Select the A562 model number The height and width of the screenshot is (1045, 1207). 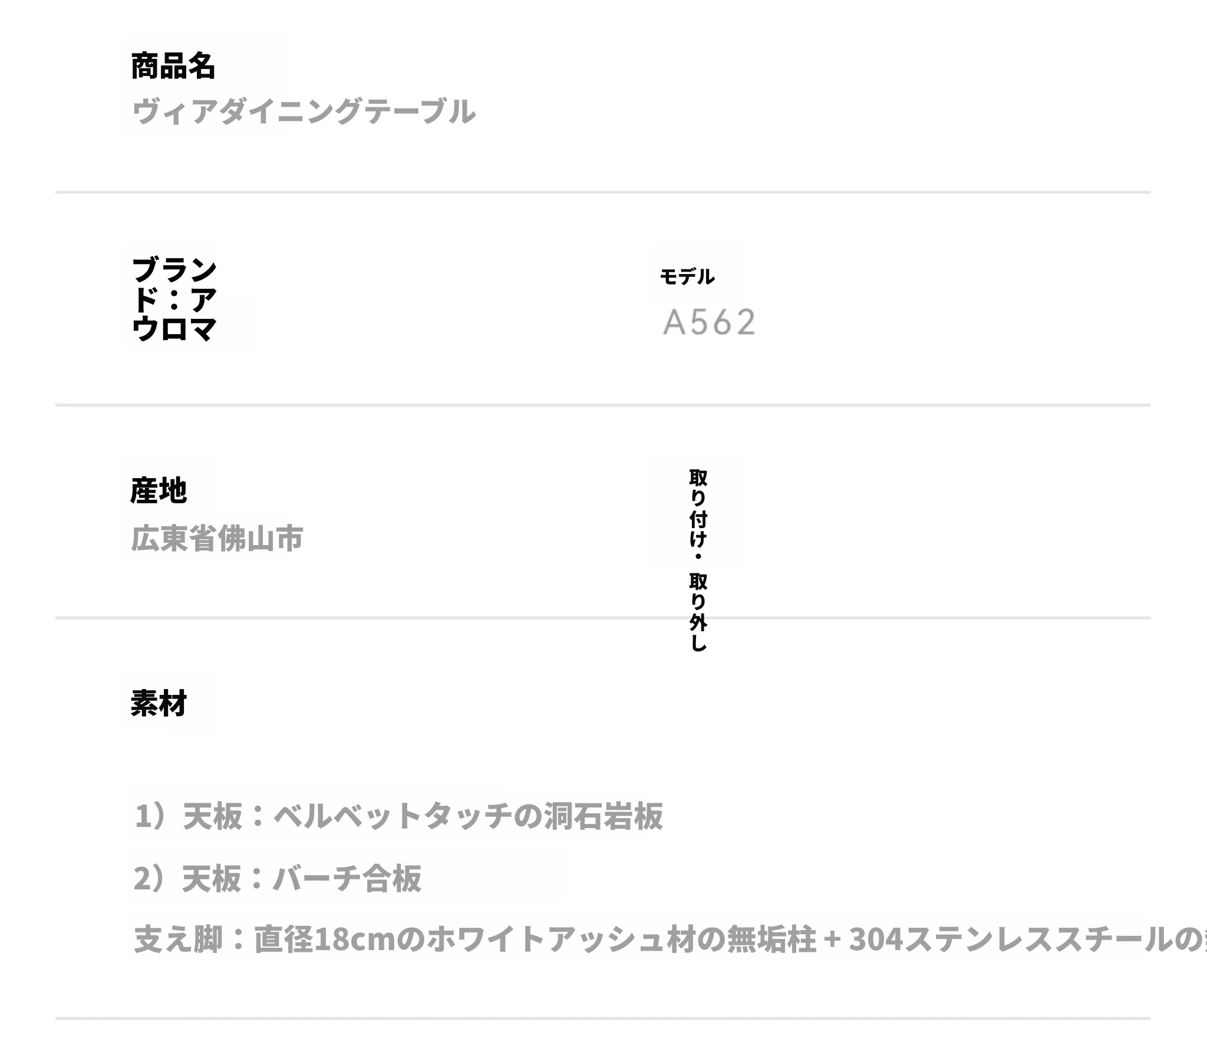tap(709, 322)
